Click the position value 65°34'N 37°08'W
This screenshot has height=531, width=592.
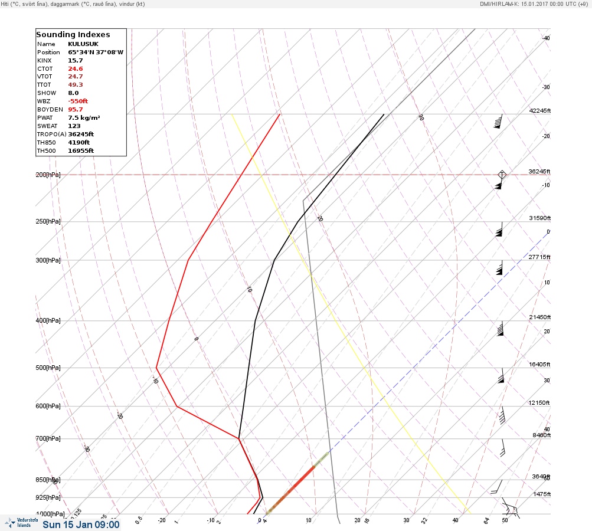[96, 52]
